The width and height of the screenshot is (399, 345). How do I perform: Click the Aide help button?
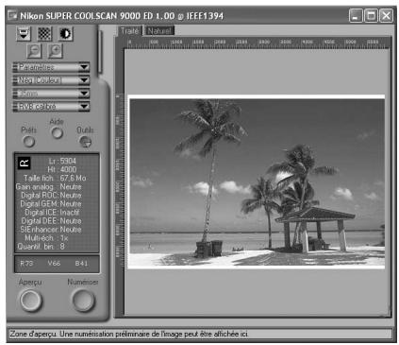(x=57, y=133)
